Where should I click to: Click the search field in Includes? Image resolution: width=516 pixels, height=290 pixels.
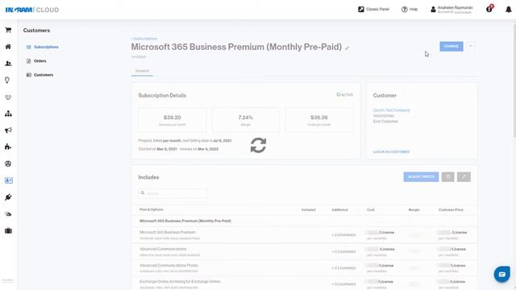click(x=173, y=193)
